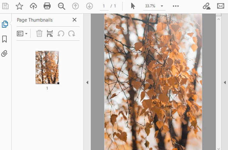228x150 pixels.
Task: Toggle Page Thumbnails sidebar icon
Action: pos(5,24)
